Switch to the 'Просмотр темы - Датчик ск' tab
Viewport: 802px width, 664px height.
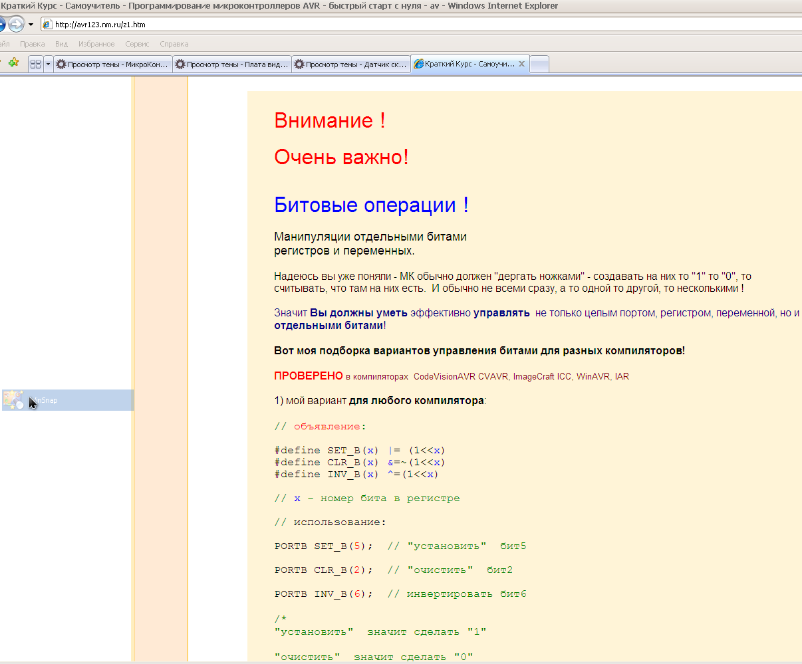coord(350,64)
